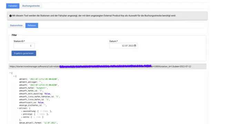This screenshot has width=231, height=124.
Task: Open the Buchungsstrecke tab
Action: click(31, 6)
